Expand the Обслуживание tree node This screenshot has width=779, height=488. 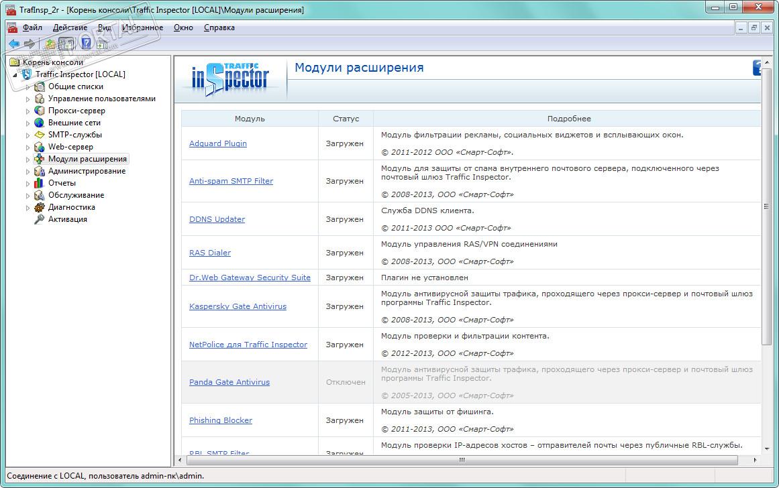click(x=28, y=196)
